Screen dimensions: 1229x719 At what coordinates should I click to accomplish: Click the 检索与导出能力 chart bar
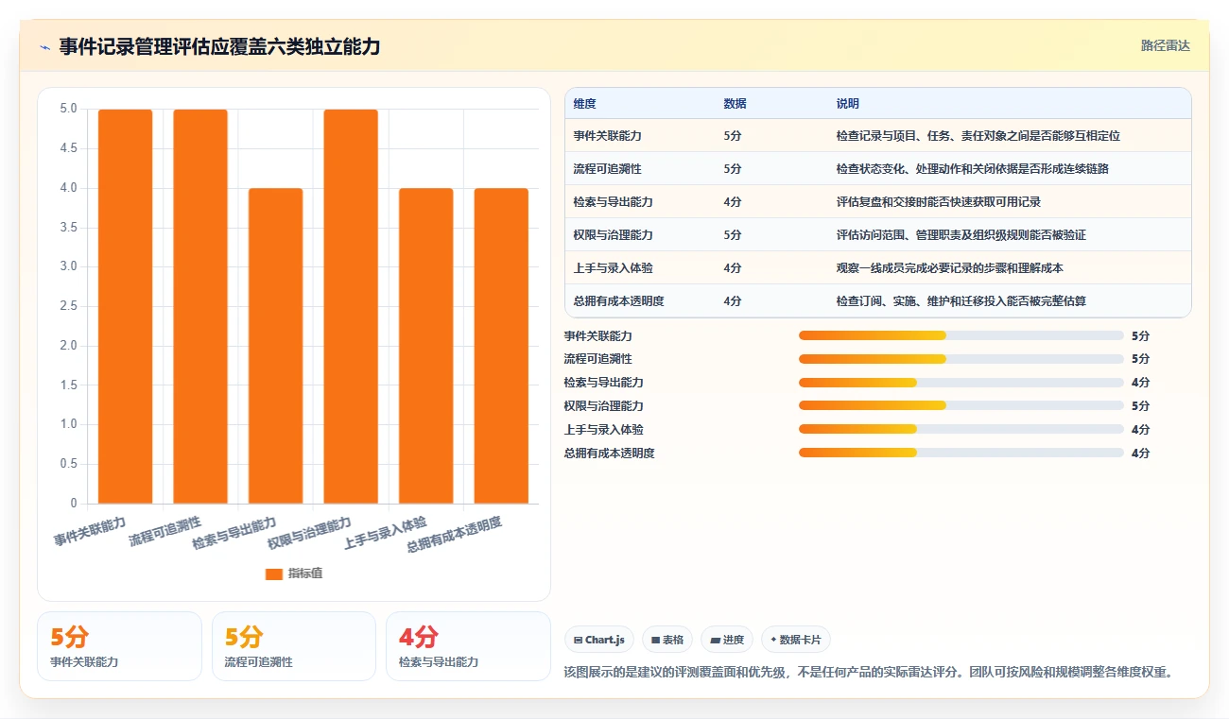coord(275,346)
